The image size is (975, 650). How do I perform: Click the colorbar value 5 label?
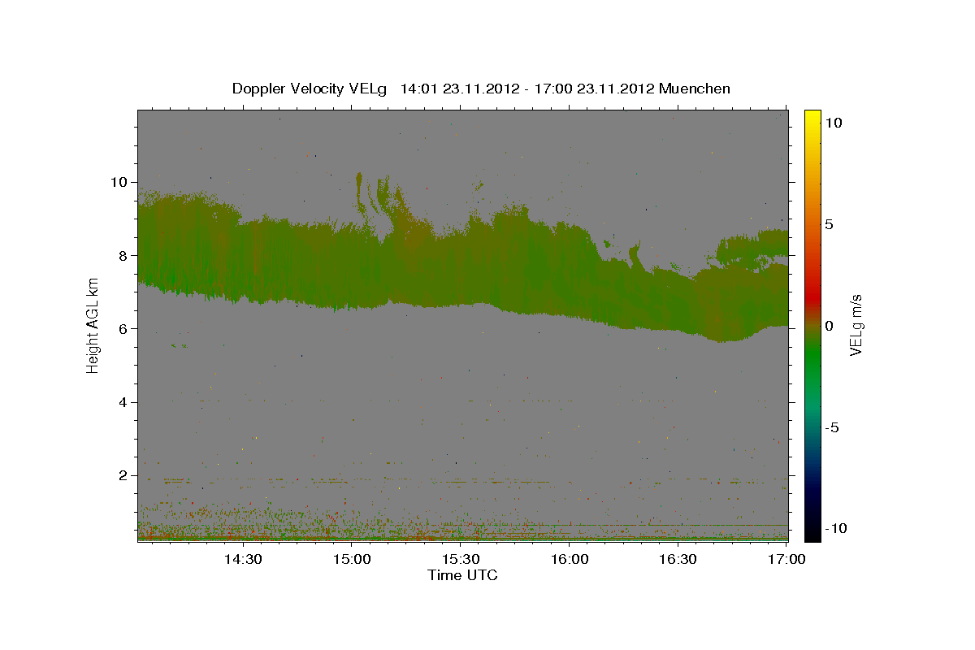(829, 224)
